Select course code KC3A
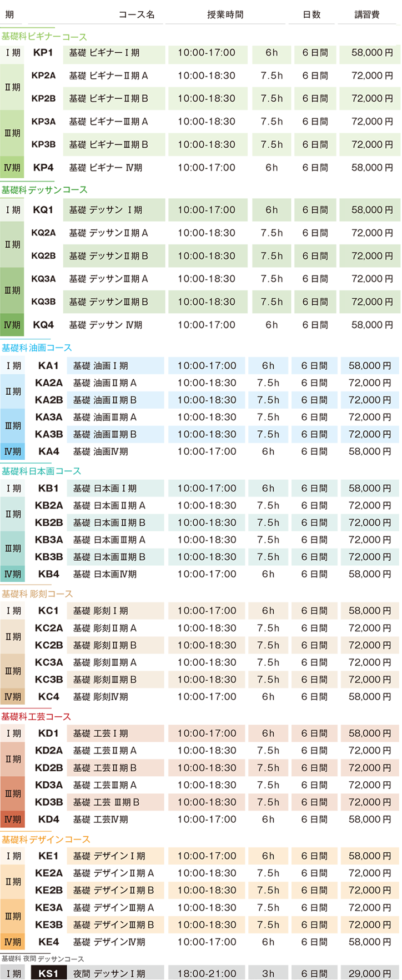Viewport: 402px width, 980px height. click(49, 662)
